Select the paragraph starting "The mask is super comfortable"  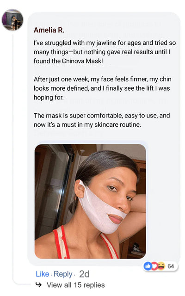click(x=102, y=120)
